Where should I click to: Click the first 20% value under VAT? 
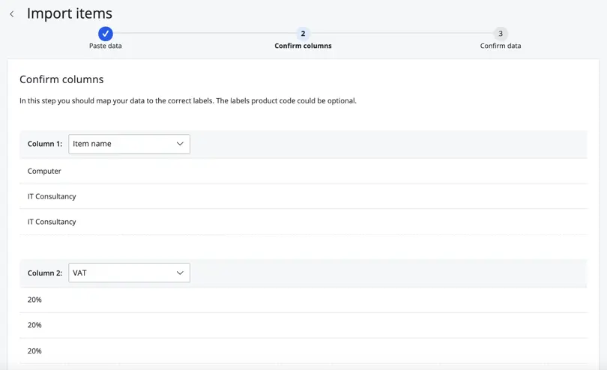34,300
